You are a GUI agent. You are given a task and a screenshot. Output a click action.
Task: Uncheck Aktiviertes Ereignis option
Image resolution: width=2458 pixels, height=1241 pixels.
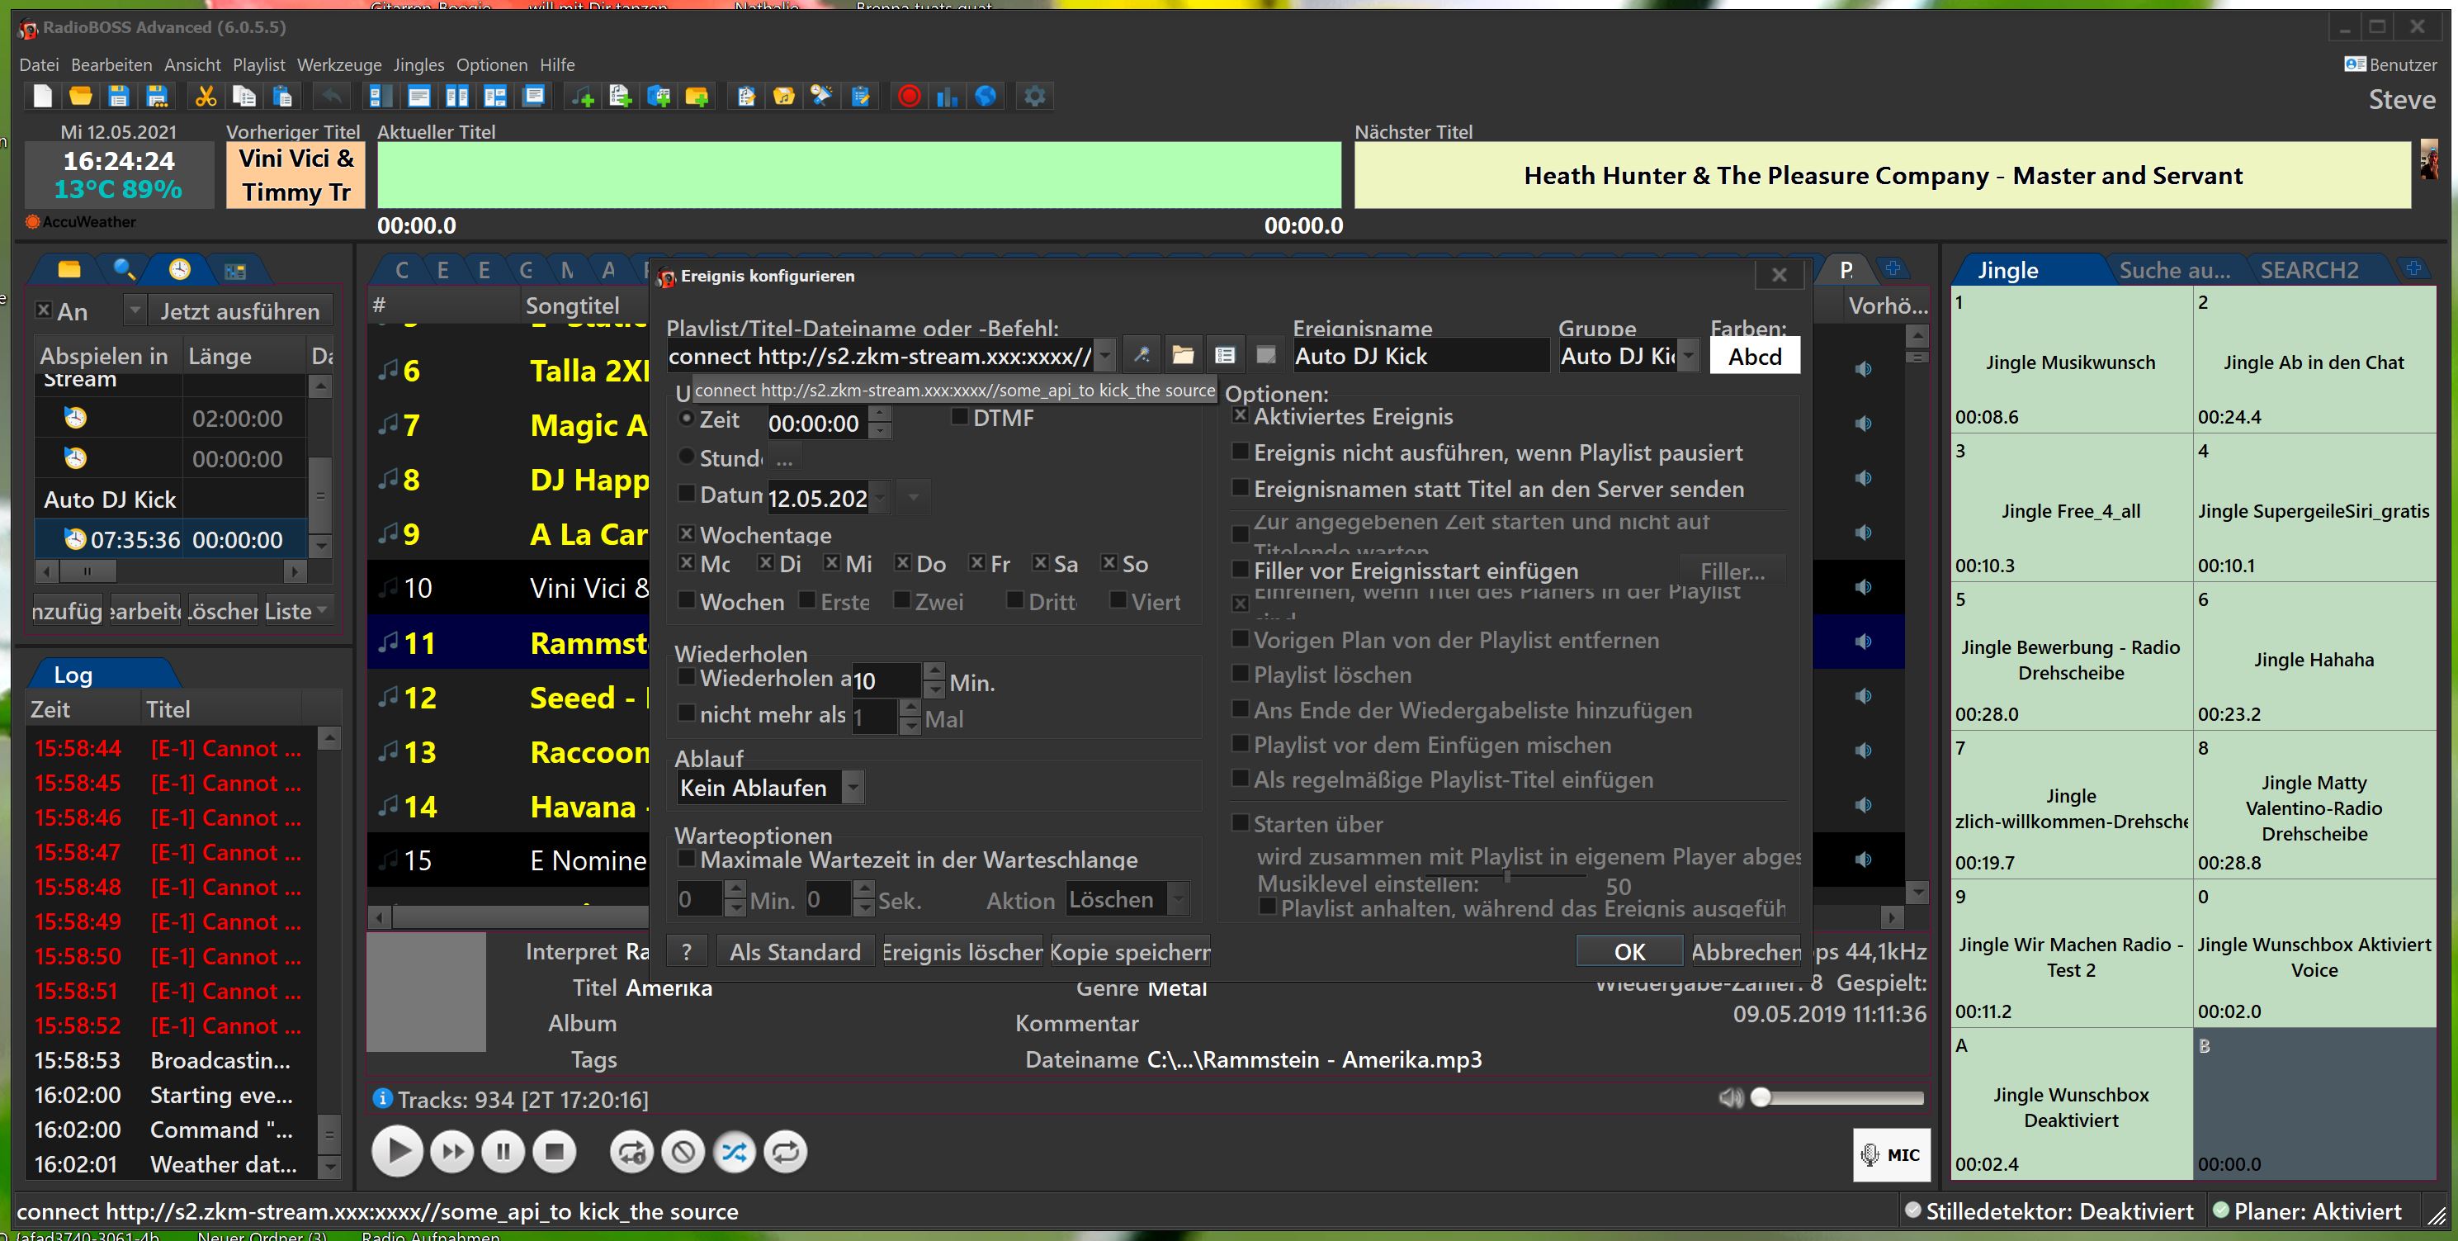coord(1241,416)
